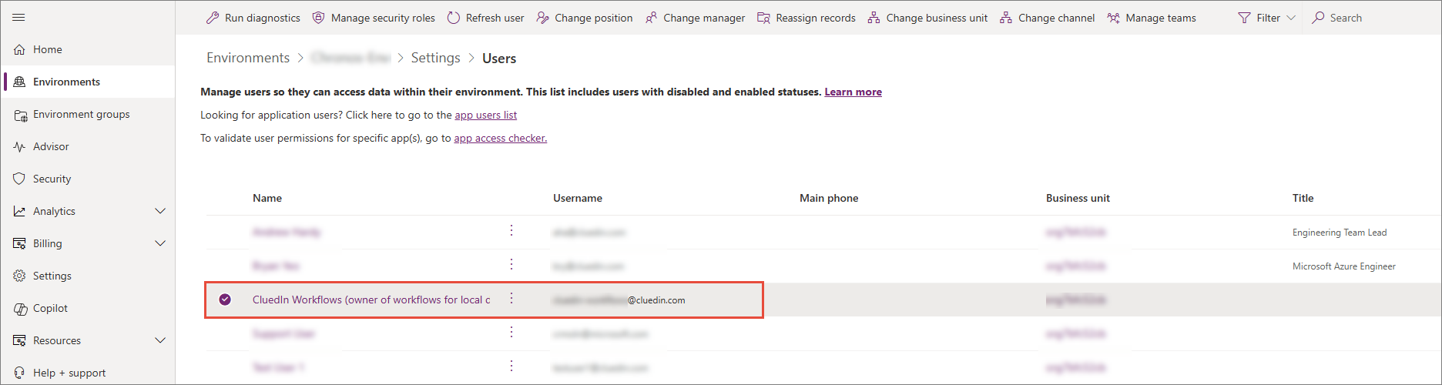The height and width of the screenshot is (385, 1442).
Task: Expand the Analytics section chevron
Action: (160, 211)
